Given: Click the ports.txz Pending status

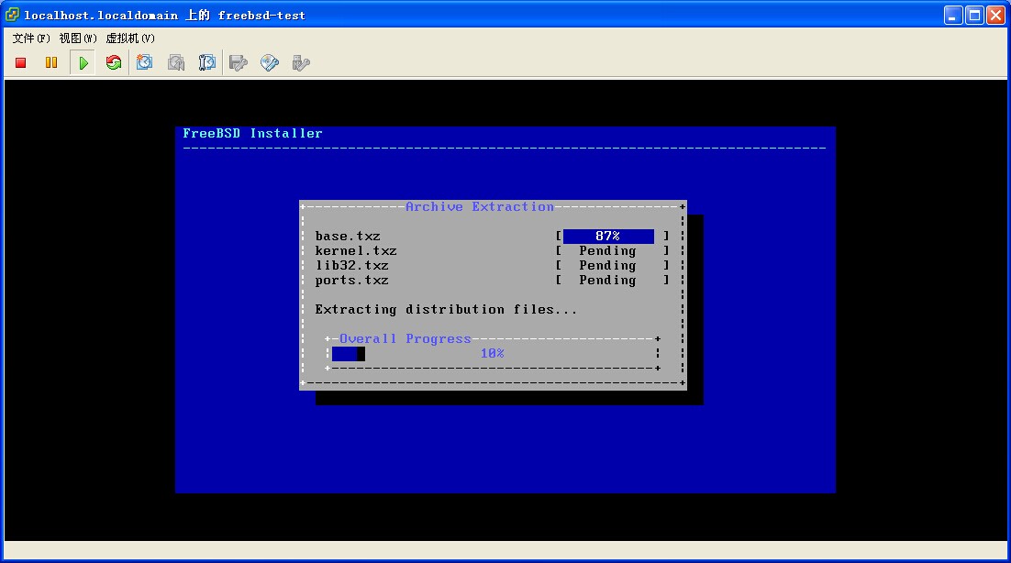Looking at the screenshot, I should coord(607,281).
